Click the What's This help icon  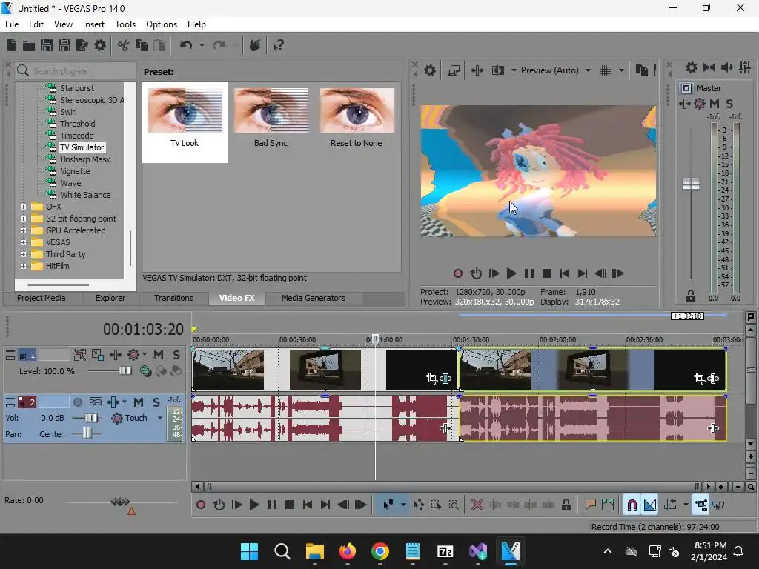coord(278,45)
